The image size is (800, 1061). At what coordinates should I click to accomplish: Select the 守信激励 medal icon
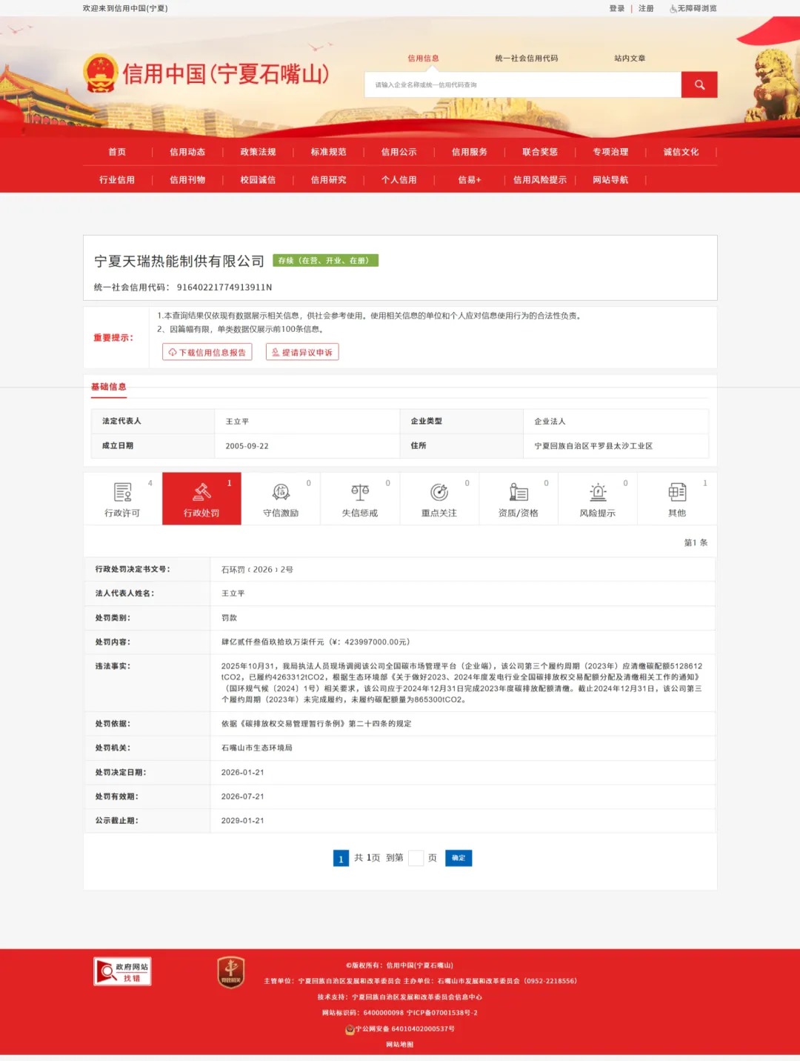(x=281, y=492)
